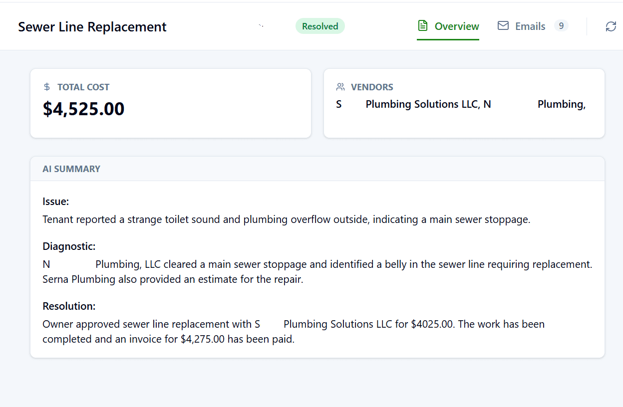Click the document icon beside Overview
This screenshot has width=623, height=407.
click(423, 25)
